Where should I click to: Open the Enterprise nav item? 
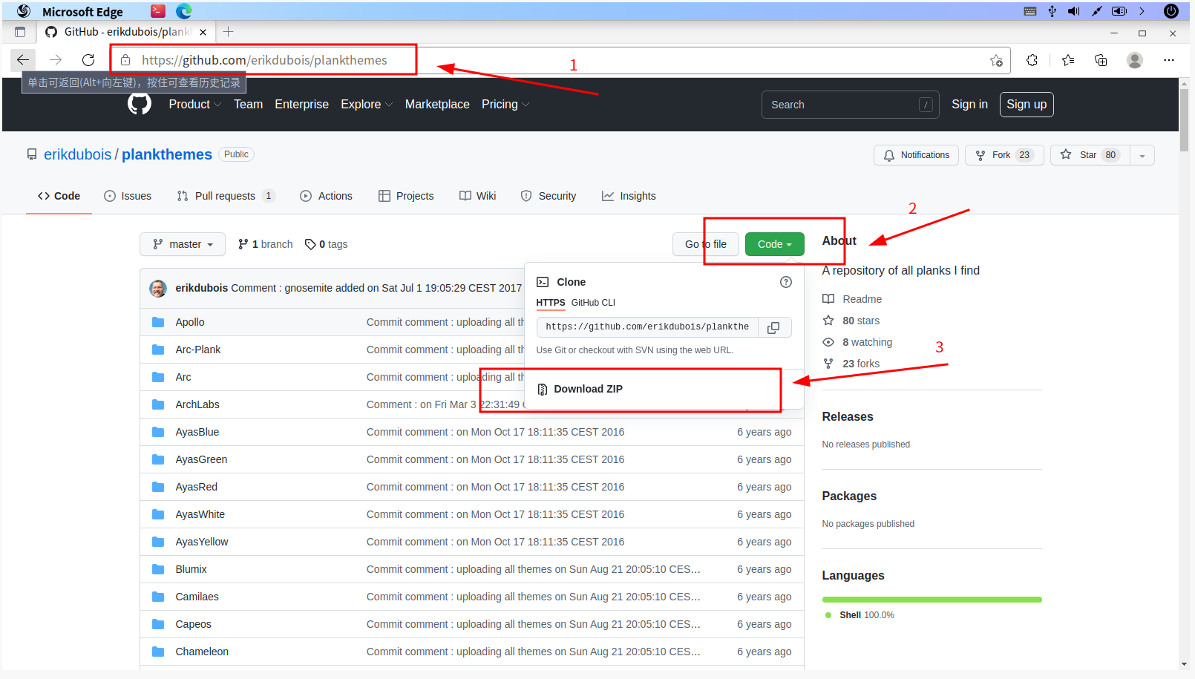(x=301, y=105)
